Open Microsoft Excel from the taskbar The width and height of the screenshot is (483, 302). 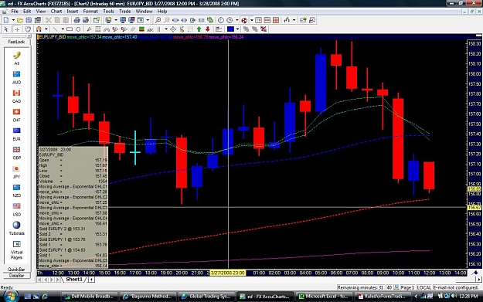(x=324, y=297)
